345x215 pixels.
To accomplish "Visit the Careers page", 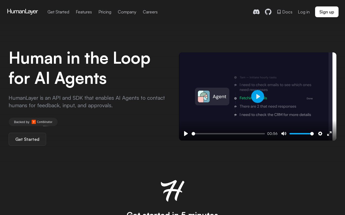I will pos(150,12).
